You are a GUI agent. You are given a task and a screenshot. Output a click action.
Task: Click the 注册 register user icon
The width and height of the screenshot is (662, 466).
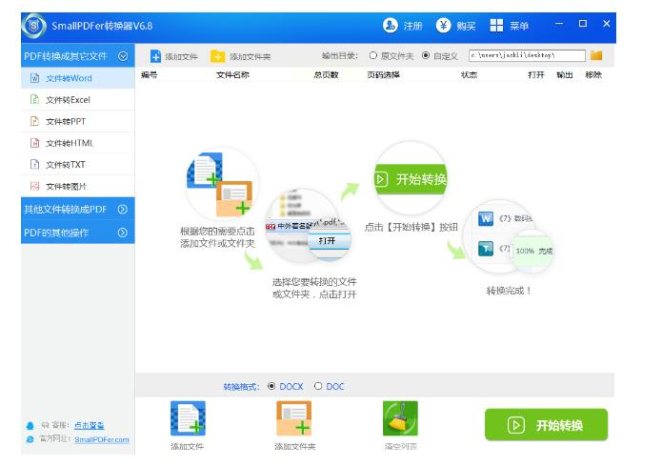pyautogui.click(x=391, y=26)
